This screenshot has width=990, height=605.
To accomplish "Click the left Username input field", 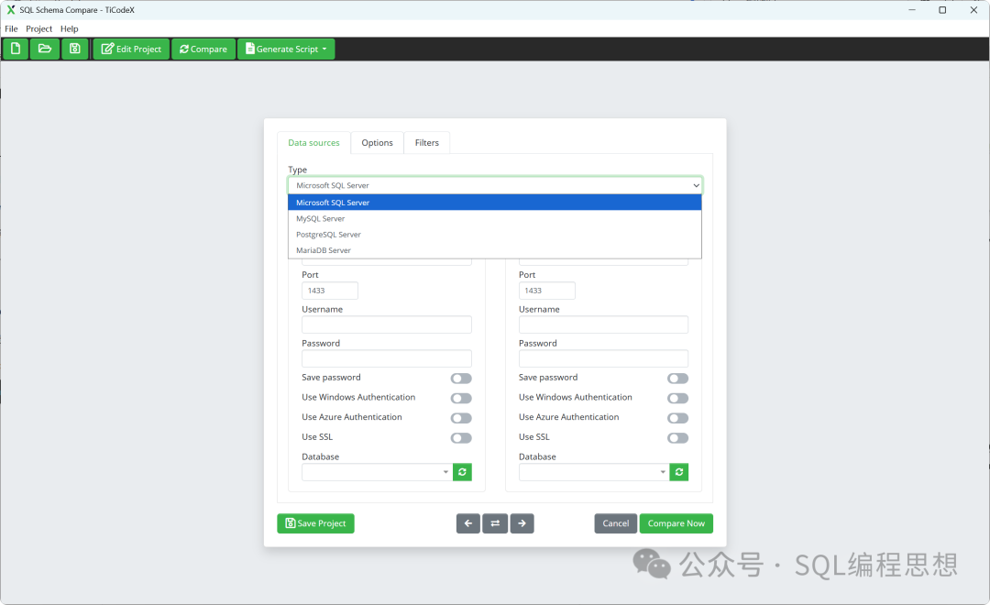I will point(386,324).
